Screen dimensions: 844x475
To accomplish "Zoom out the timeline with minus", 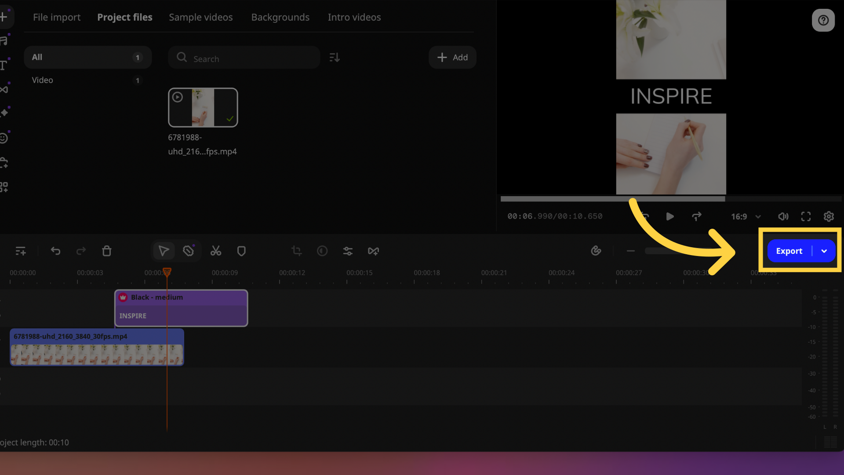I will (631, 251).
